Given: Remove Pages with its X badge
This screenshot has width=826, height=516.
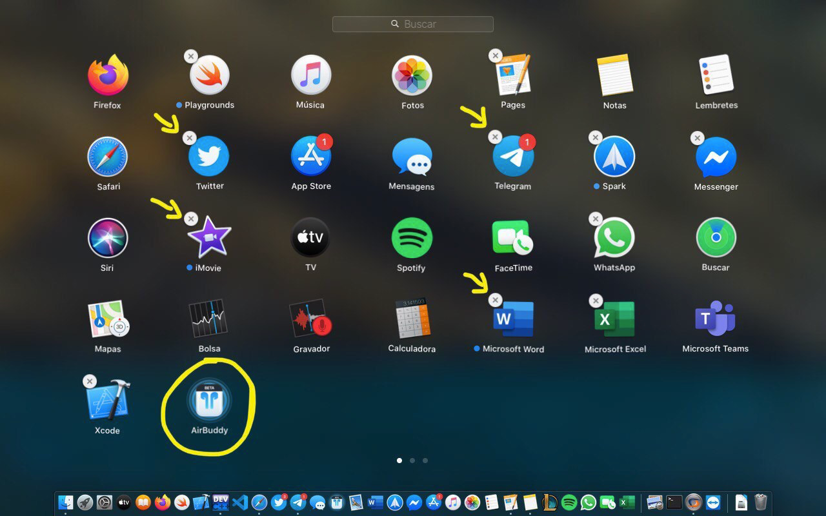Looking at the screenshot, I should click(x=495, y=56).
